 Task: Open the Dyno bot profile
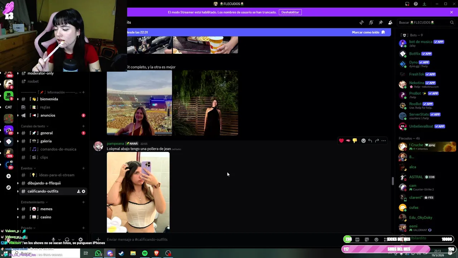tap(426, 64)
